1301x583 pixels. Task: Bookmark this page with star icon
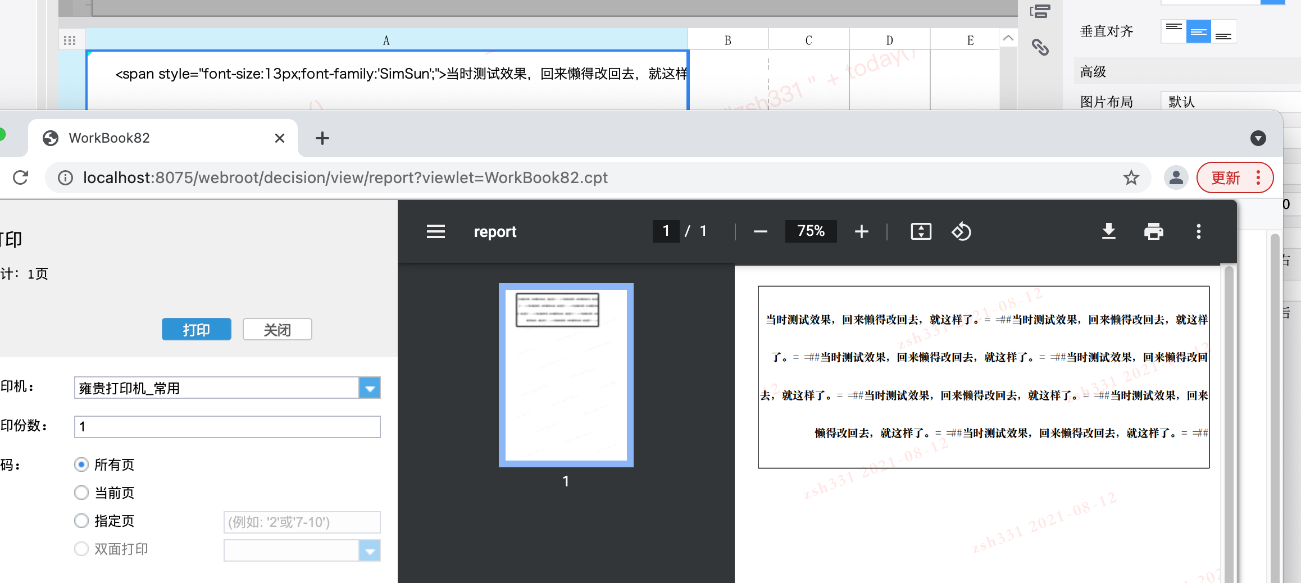pyautogui.click(x=1131, y=178)
